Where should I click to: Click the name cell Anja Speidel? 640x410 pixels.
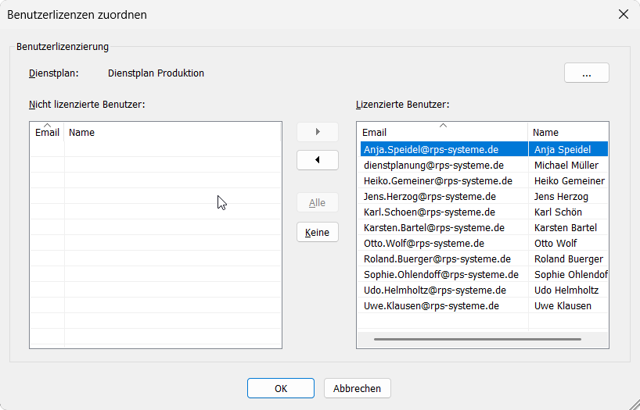568,150
